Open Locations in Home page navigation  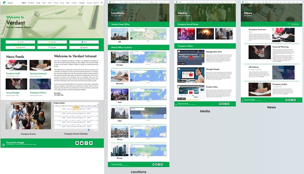tap(74, 3)
